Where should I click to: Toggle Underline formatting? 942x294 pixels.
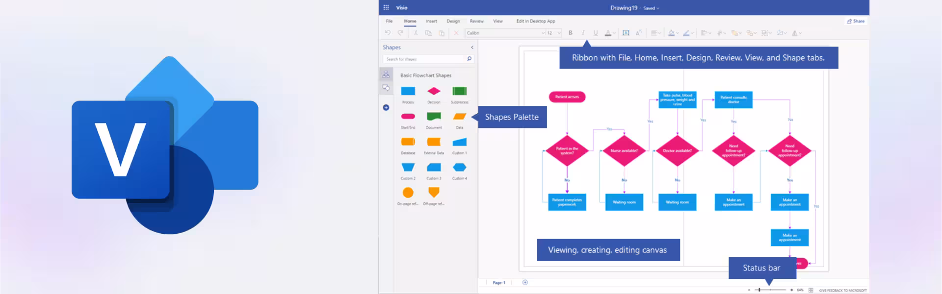(x=596, y=33)
